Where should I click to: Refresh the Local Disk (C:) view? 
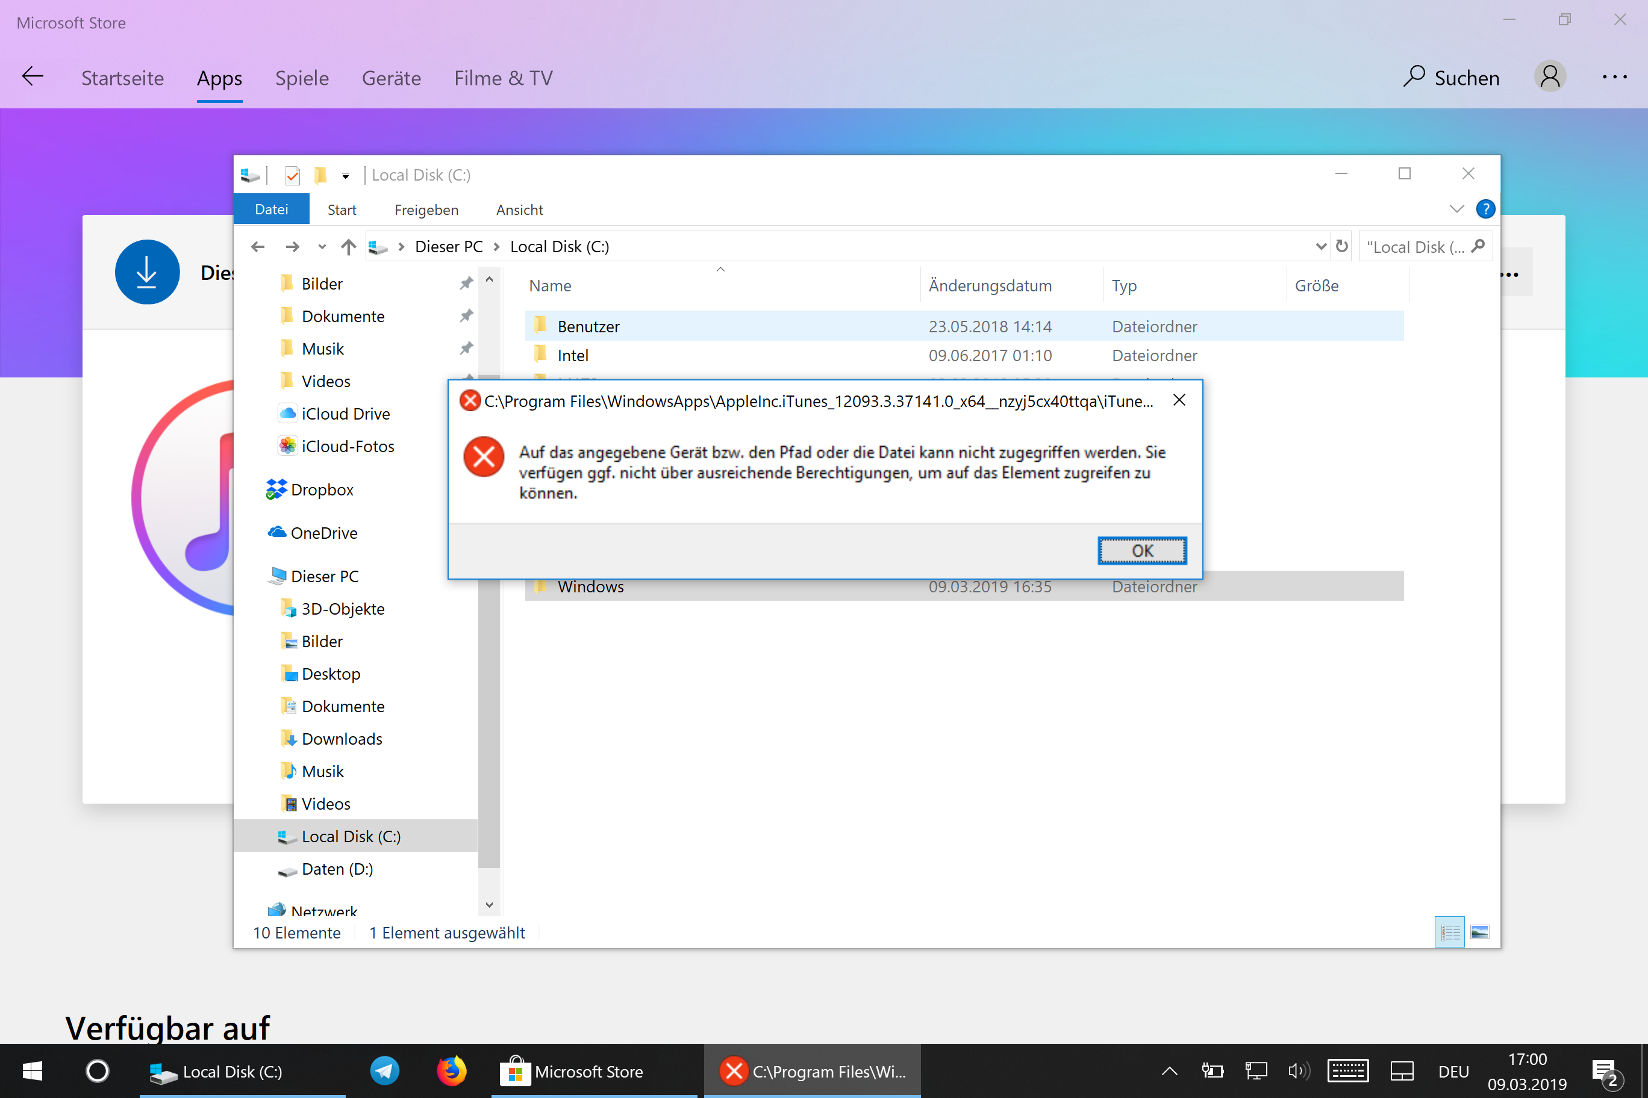point(1342,246)
